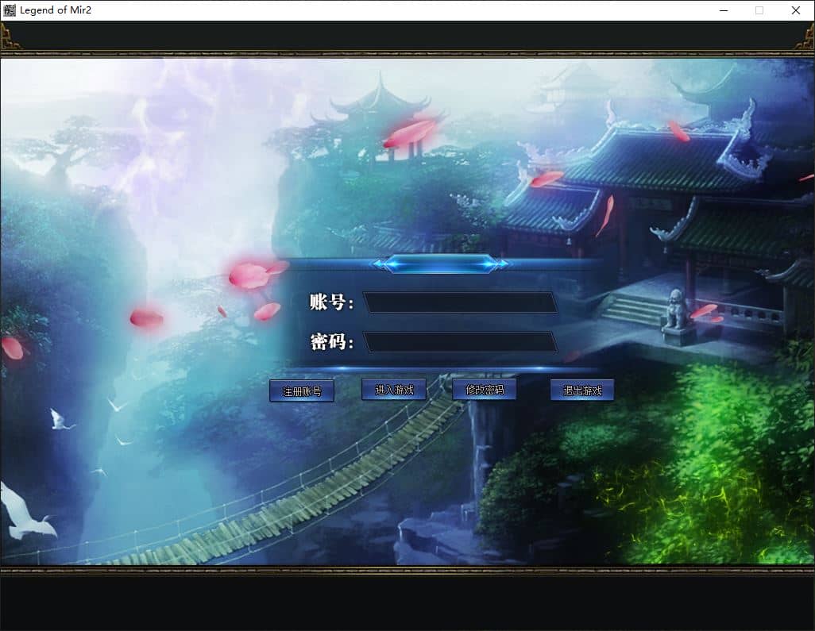Minimize the Legend of Mir2 window
The width and height of the screenshot is (815, 631).
point(724,10)
